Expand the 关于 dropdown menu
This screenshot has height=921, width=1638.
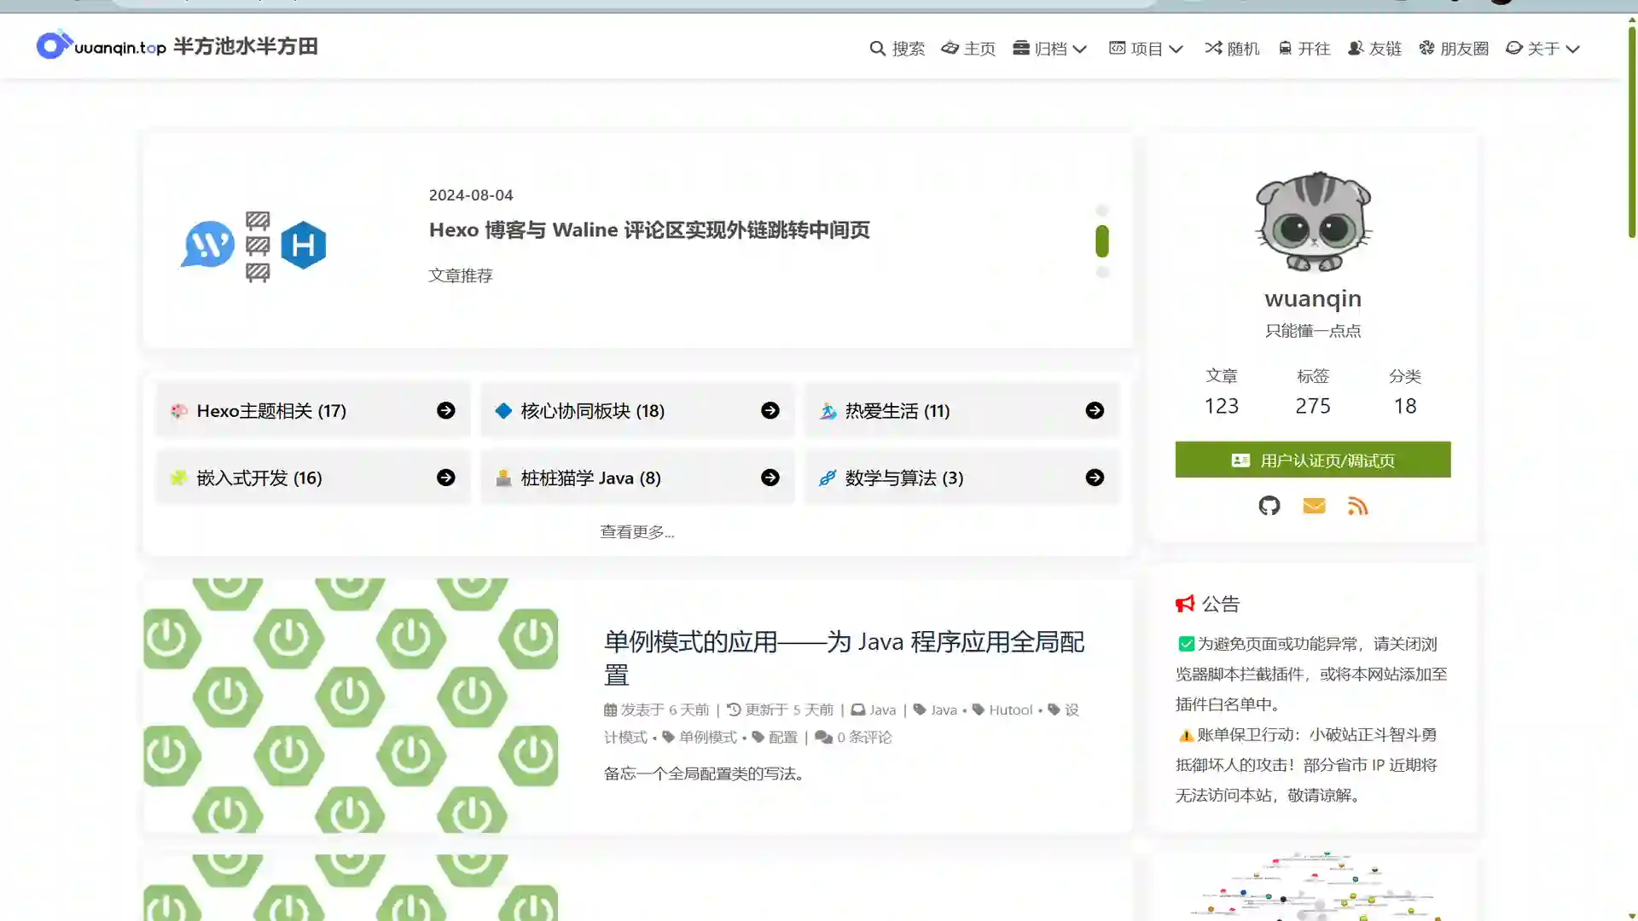point(1542,49)
